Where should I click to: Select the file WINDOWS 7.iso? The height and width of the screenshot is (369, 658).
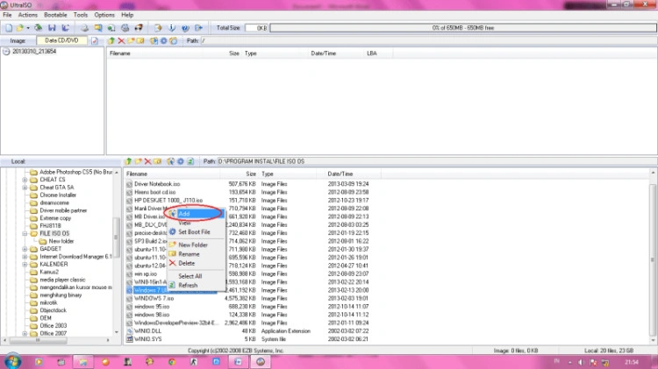click(x=154, y=299)
